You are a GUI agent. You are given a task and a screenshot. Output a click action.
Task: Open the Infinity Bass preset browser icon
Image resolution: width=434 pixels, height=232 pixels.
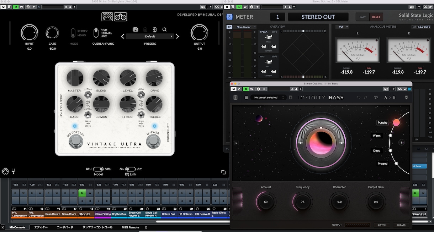[x=246, y=98]
